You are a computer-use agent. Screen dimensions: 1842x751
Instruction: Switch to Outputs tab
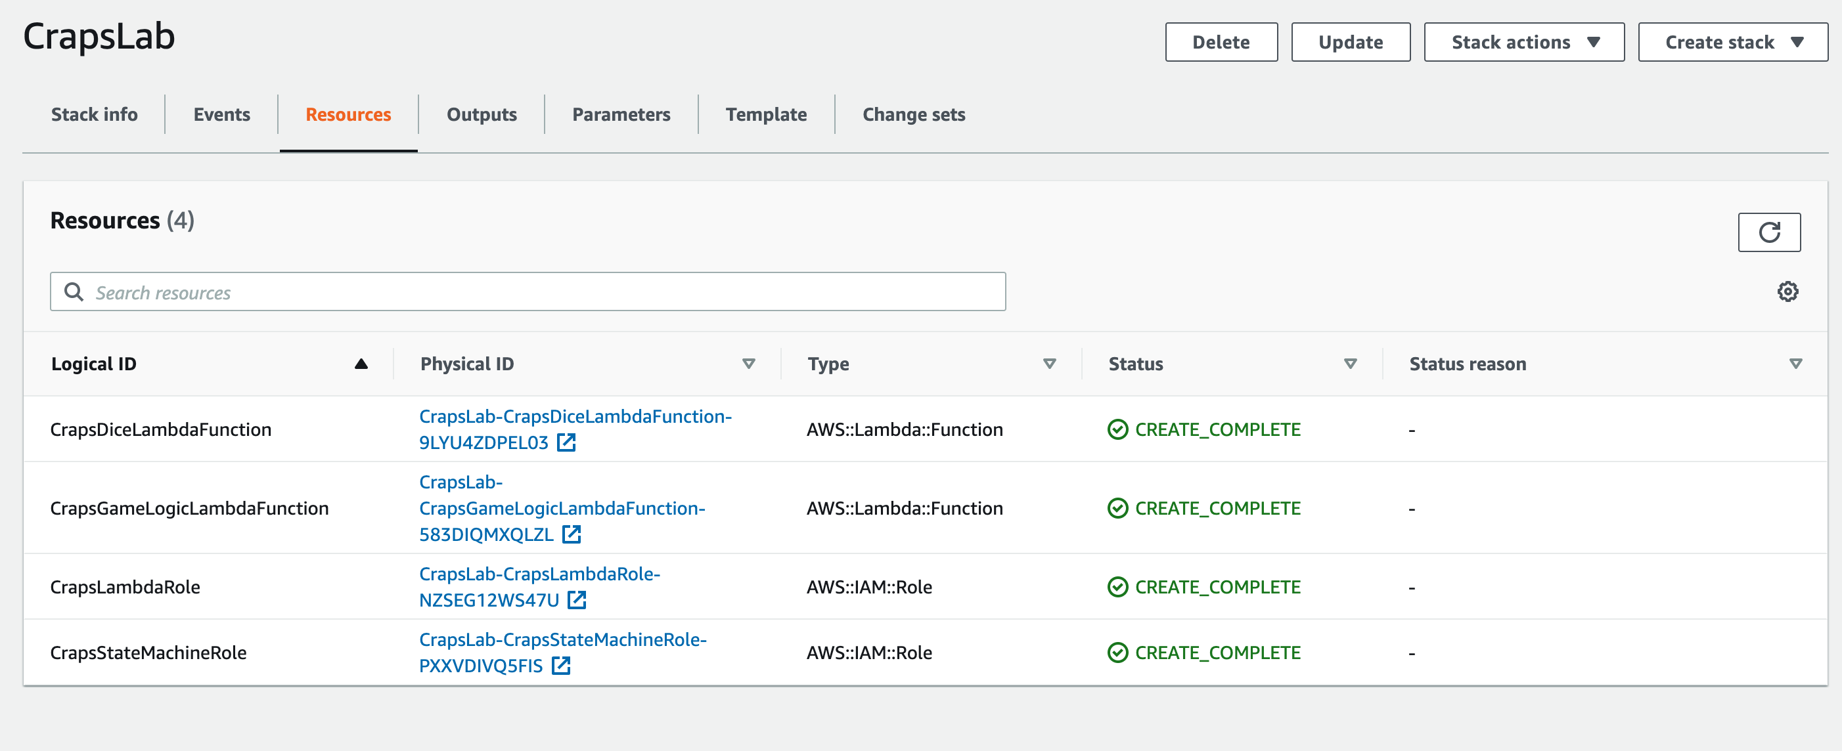click(x=482, y=114)
